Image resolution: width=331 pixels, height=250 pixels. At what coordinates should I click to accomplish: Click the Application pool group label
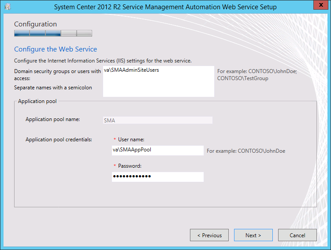coord(37,101)
